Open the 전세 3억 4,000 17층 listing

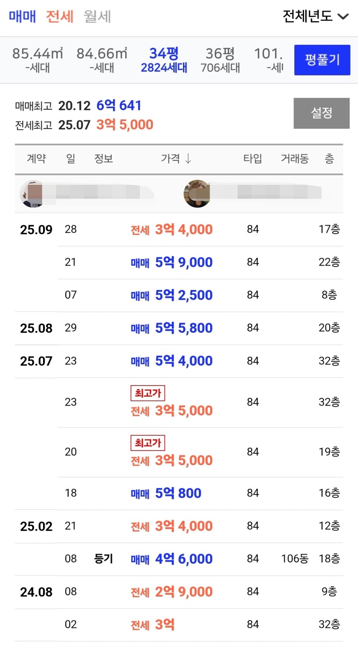coord(172,230)
